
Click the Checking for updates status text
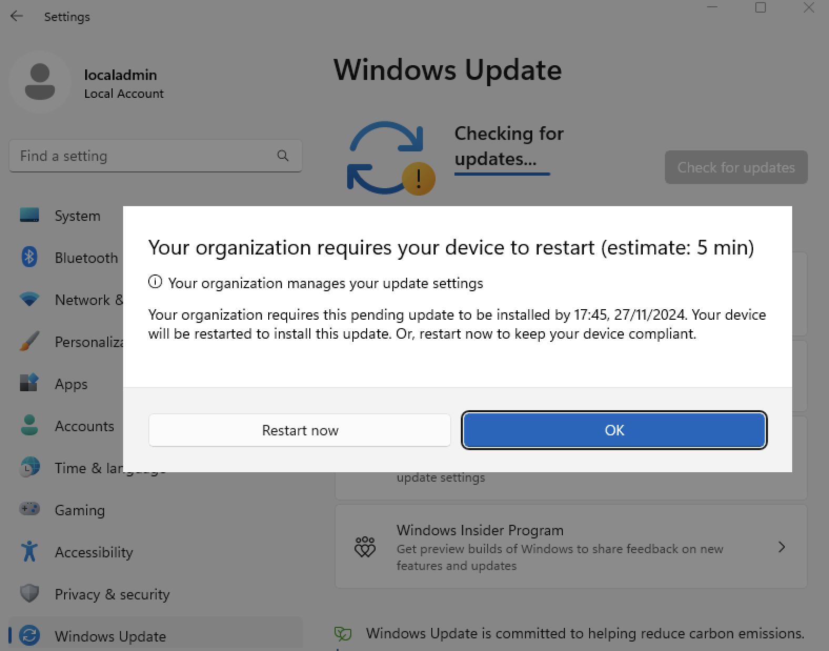pyautogui.click(x=509, y=146)
